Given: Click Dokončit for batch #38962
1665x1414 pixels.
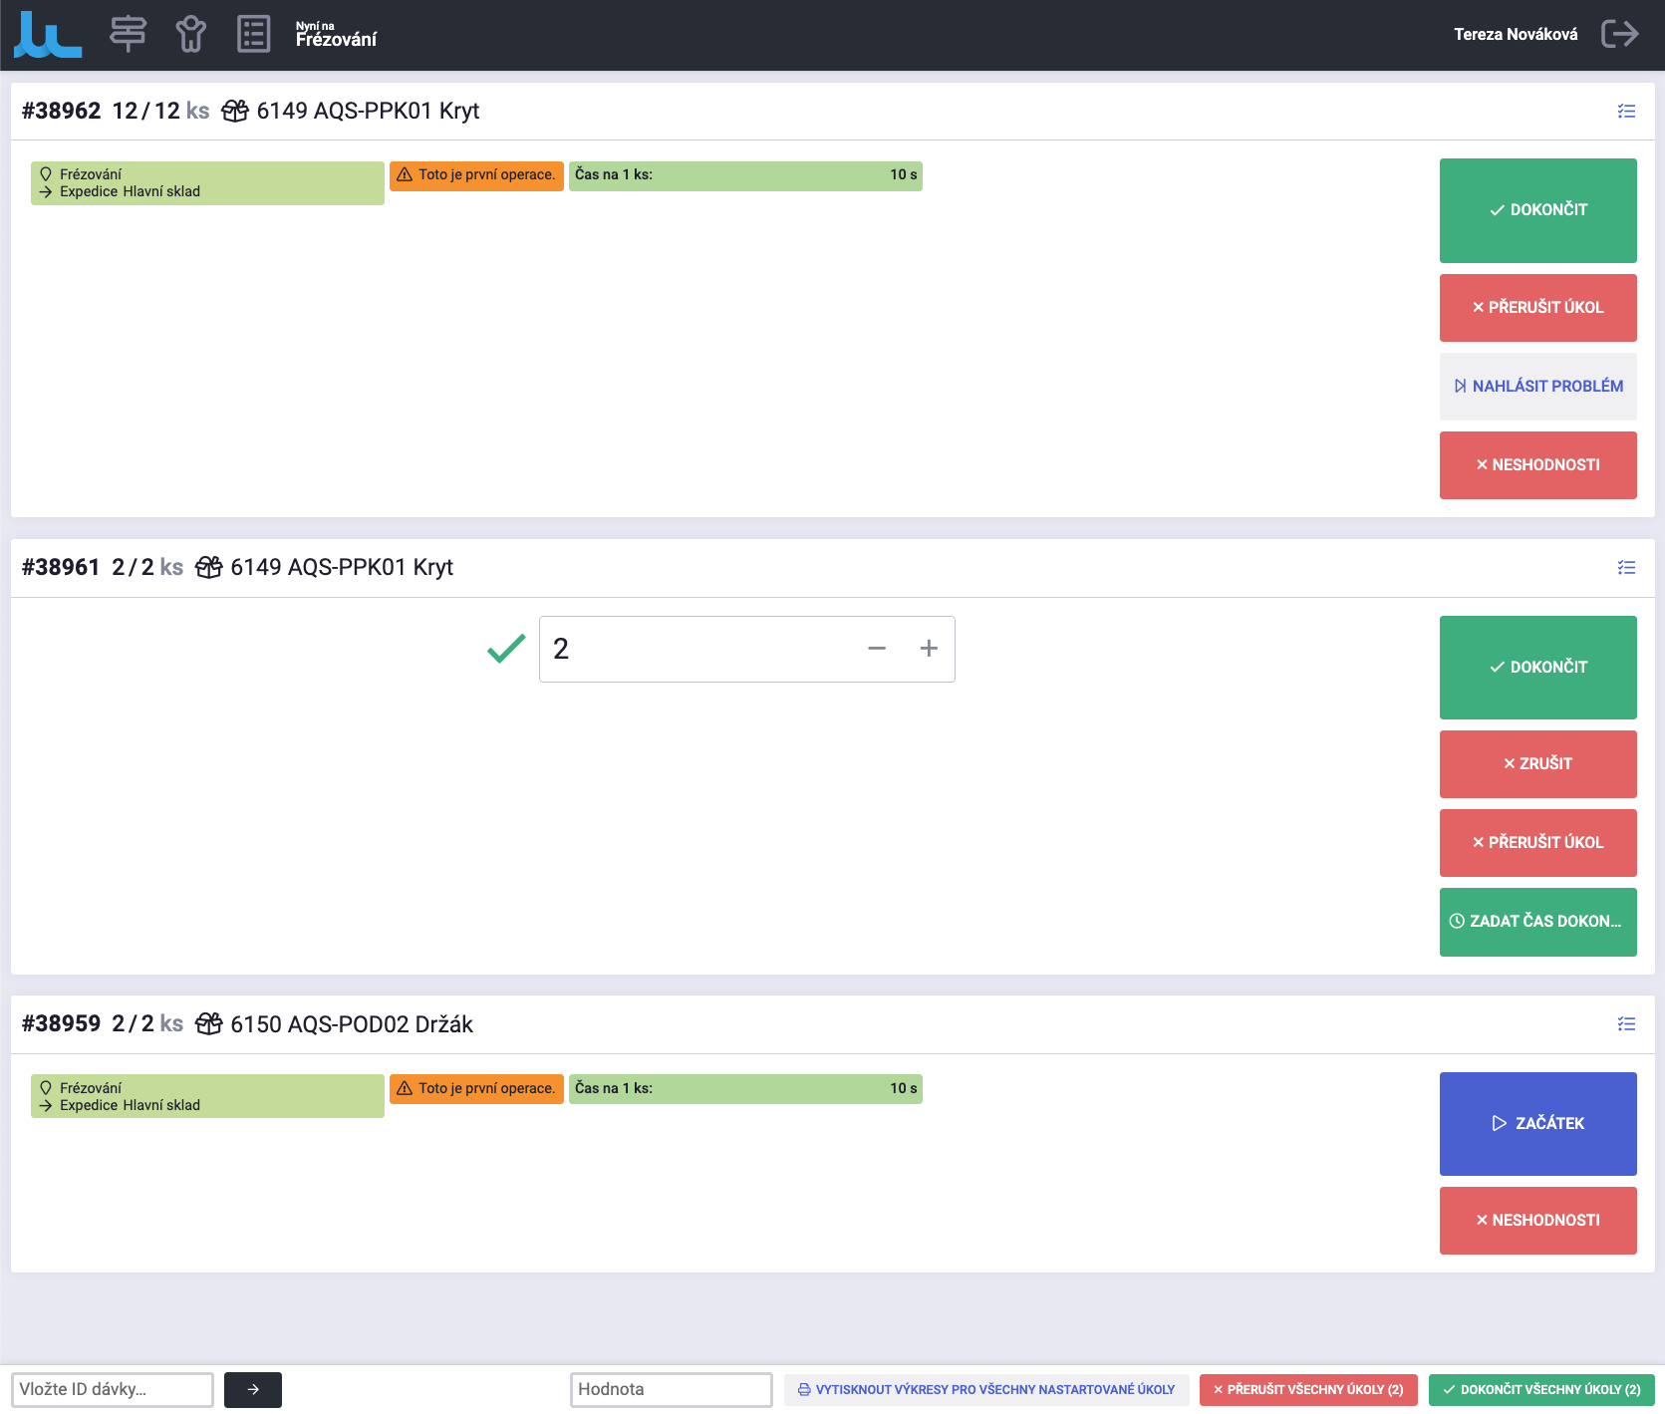Looking at the screenshot, I should [x=1537, y=210].
